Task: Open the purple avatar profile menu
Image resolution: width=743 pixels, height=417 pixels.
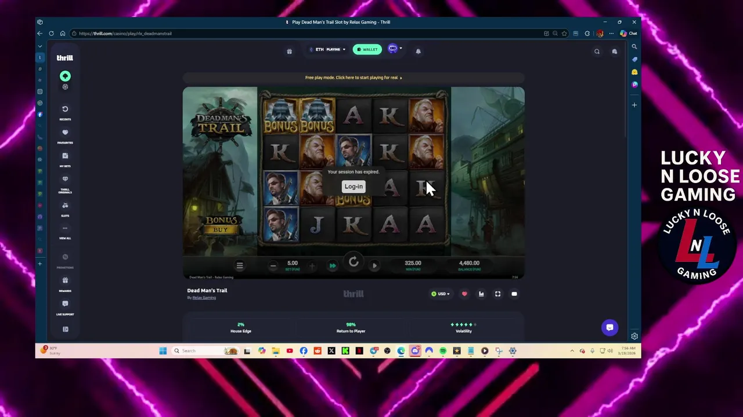Action: 394,49
